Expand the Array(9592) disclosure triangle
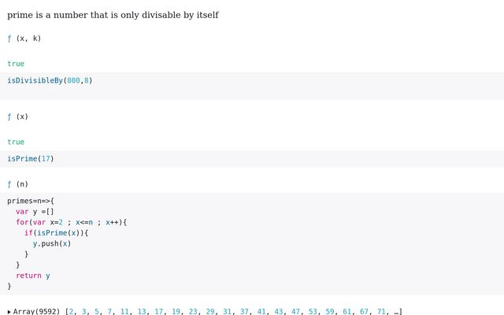This screenshot has height=315, width=504. click(x=9, y=312)
